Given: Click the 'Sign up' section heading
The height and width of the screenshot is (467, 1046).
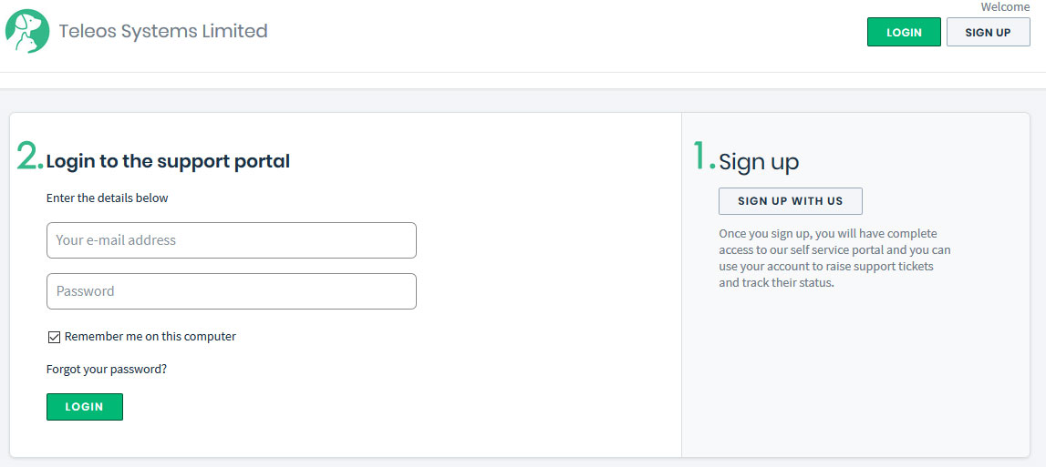Looking at the screenshot, I should click(759, 162).
